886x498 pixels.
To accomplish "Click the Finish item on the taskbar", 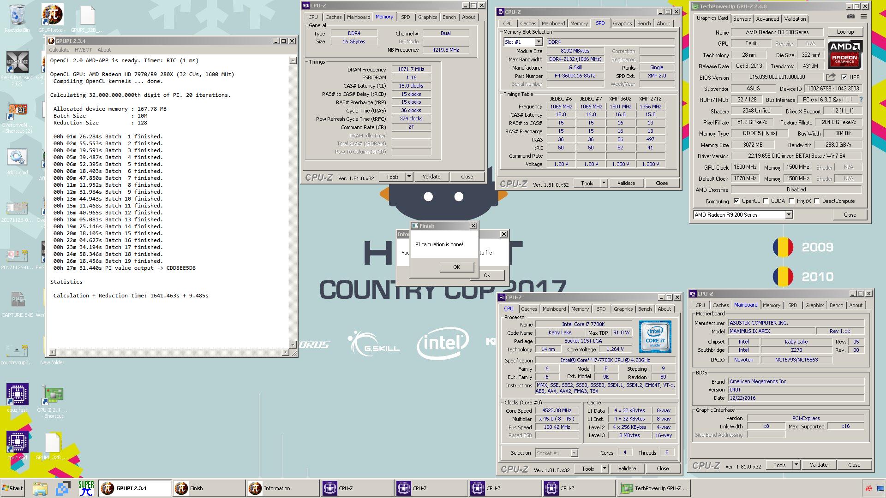I will (x=209, y=488).
